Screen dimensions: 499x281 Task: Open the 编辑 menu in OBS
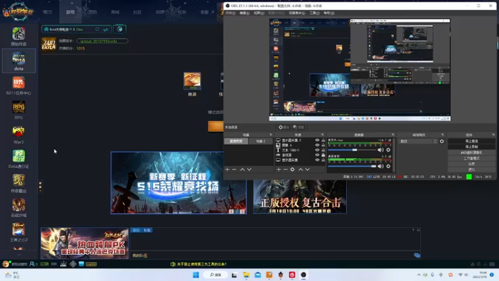pos(245,13)
